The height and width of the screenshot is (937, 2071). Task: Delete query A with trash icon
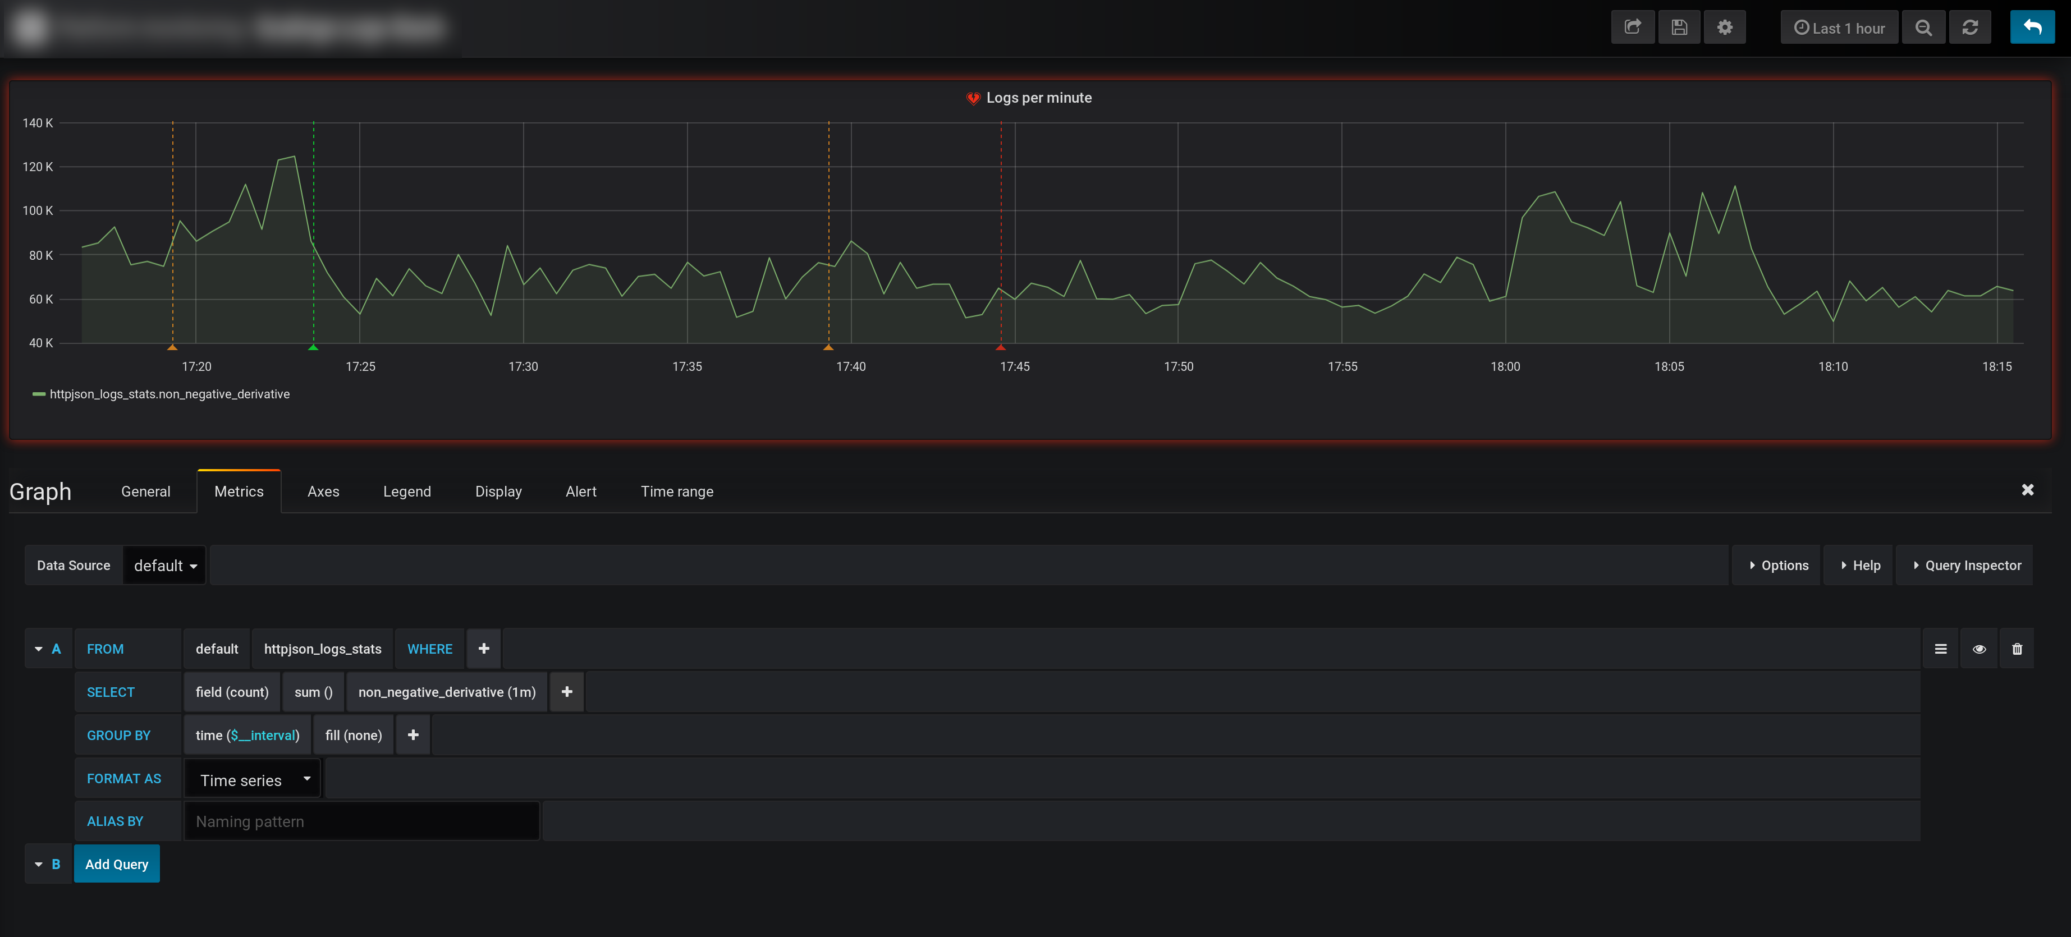pyautogui.click(x=2017, y=649)
